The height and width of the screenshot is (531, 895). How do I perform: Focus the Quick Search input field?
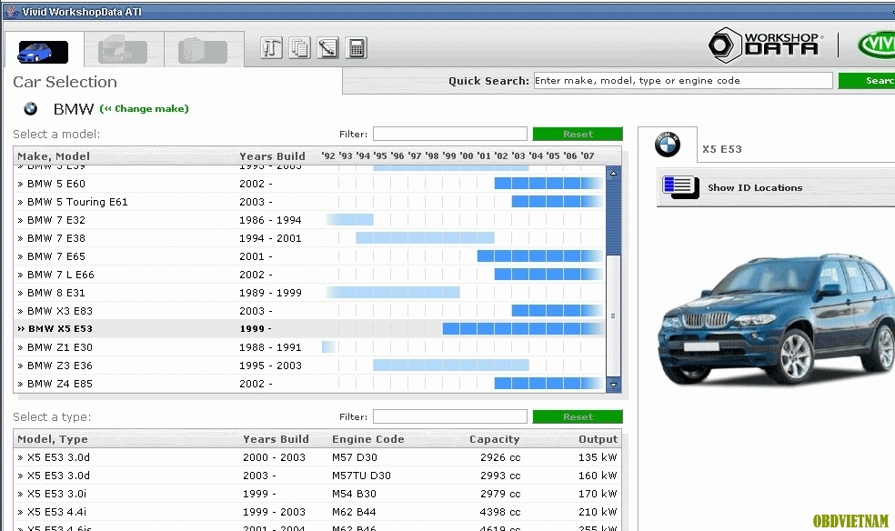pos(683,80)
